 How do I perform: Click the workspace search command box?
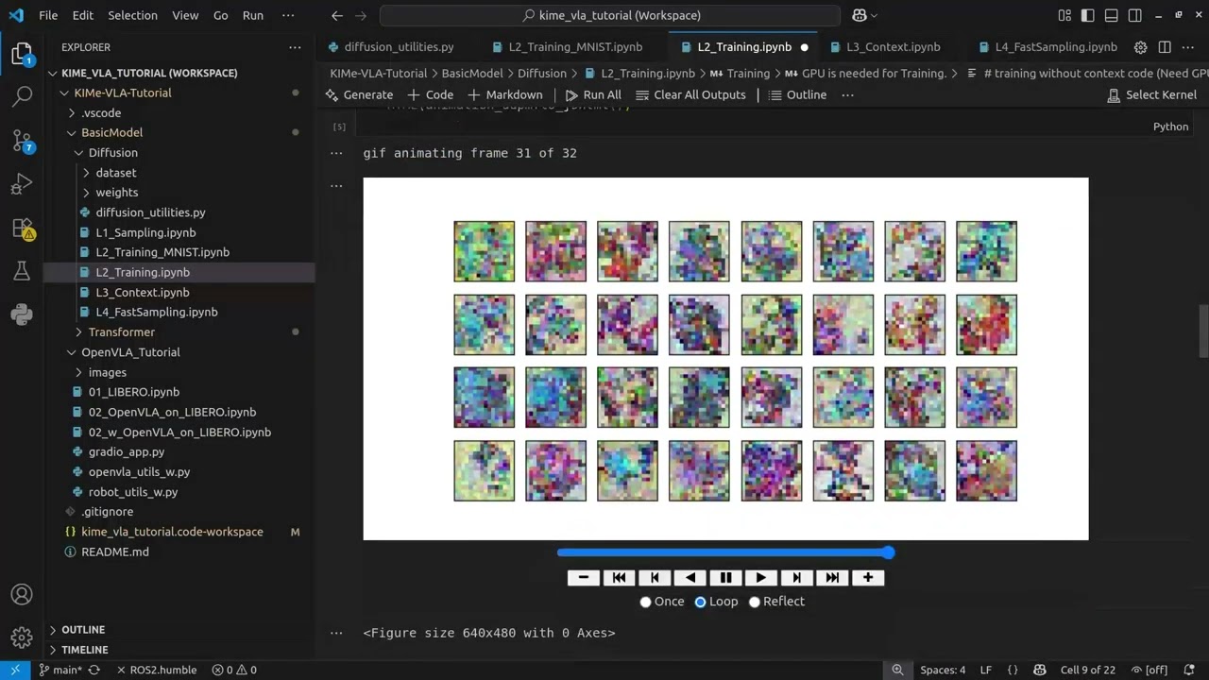[610, 16]
